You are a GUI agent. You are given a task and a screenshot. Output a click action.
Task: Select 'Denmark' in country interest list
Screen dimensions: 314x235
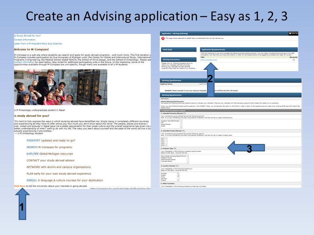click(x=164, y=179)
